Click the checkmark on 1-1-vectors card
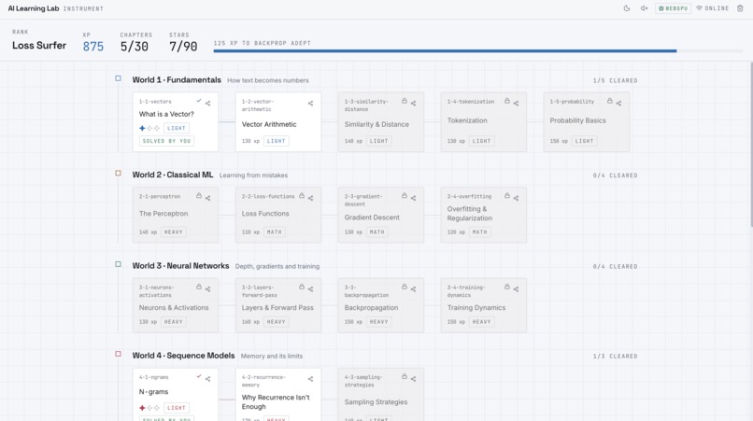The height and width of the screenshot is (421, 753). (x=199, y=101)
